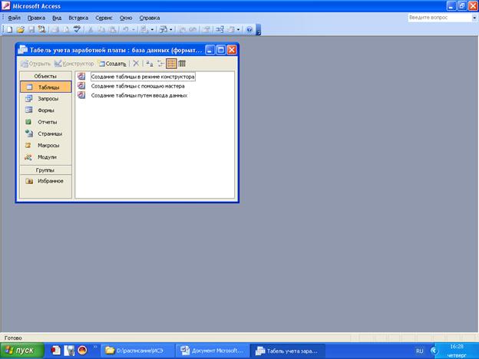Image resolution: width=479 pixels, height=359 pixels.
Task: Open the Справка menu
Action: click(150, 18)
